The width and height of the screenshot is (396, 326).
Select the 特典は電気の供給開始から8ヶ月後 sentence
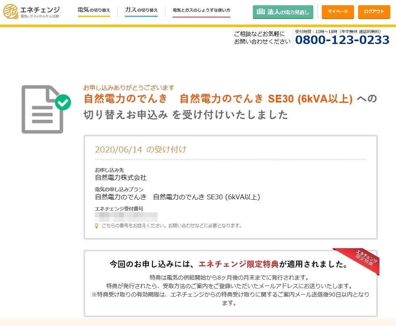point(229,278)
